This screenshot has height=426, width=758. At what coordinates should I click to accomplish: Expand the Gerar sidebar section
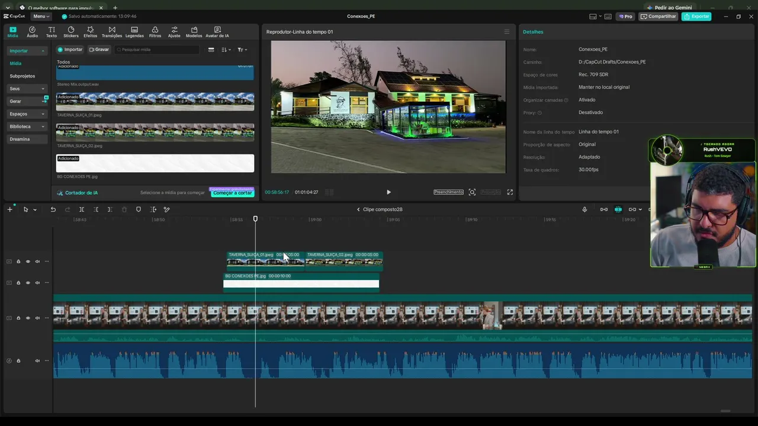point(27,101)
